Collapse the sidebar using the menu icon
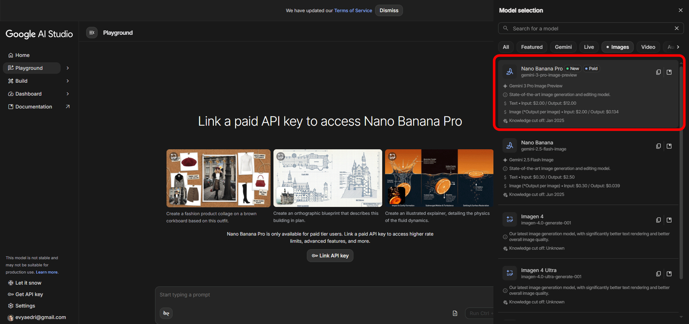Viewport: 689px width, 324px height. point(92,33)
